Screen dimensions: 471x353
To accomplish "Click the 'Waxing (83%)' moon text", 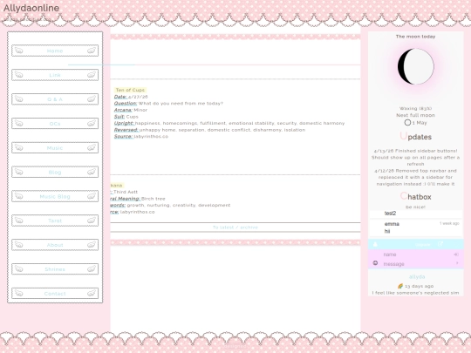I will pos(415,108).
